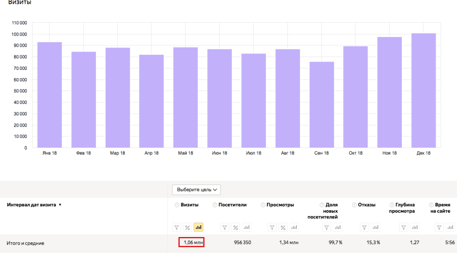Toggle percent view for Посетители column

pyautogui.click(x=235, y=228)
